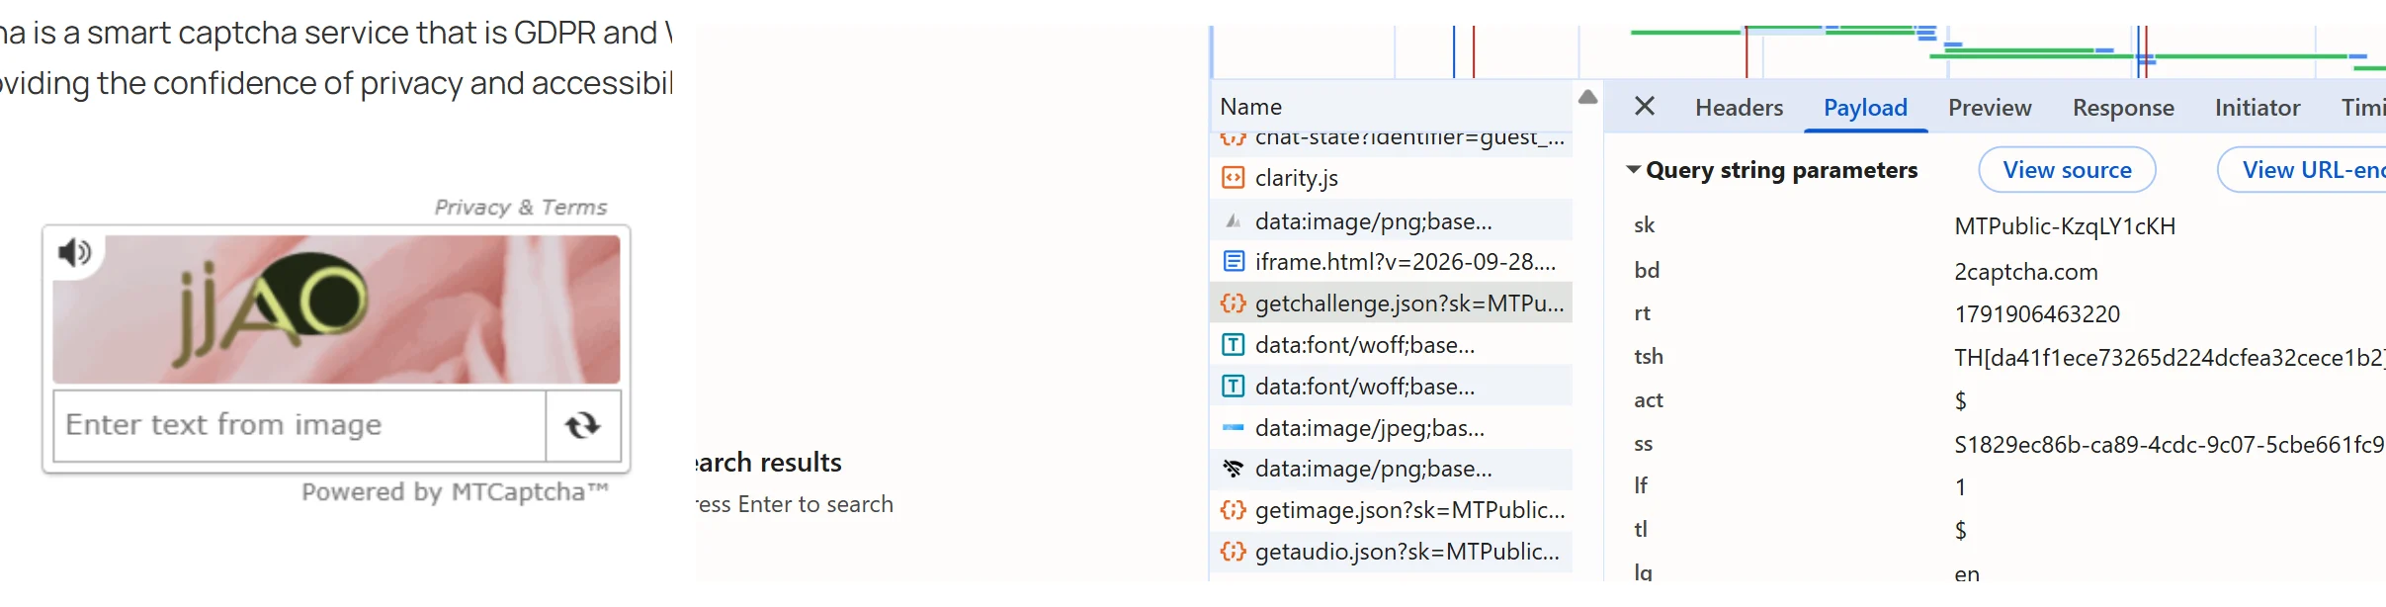
Task: Click the tsh value starting TH[da41f1
Action: [x=2170, y=358]
